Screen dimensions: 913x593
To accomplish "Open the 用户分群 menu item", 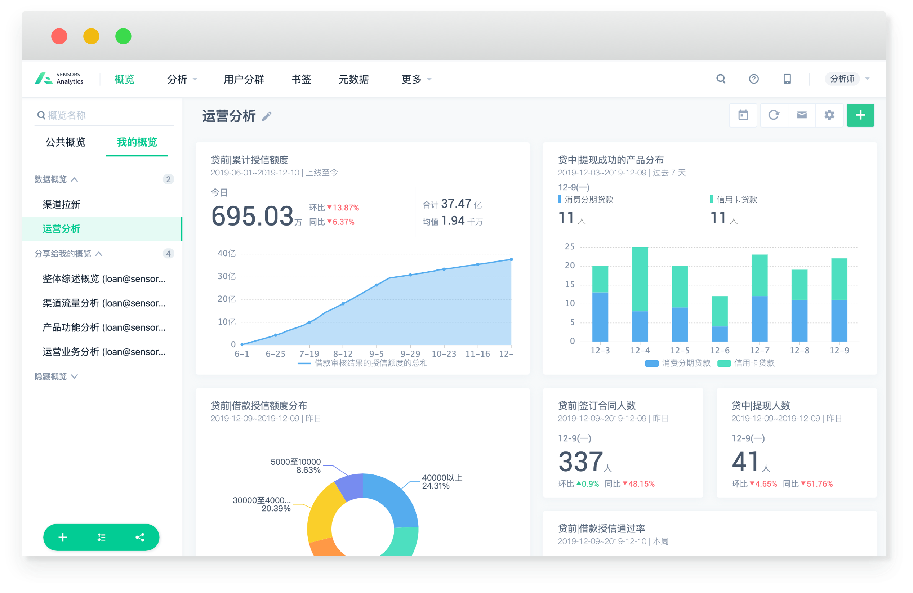I will [244, 79].
